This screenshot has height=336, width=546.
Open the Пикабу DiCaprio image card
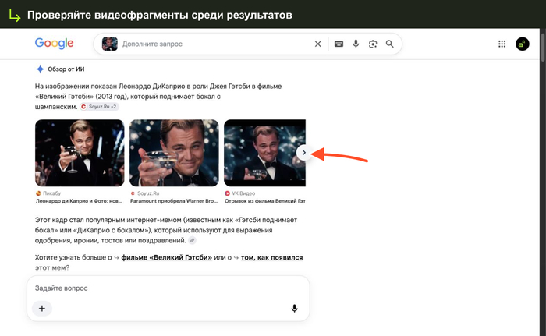80,153
